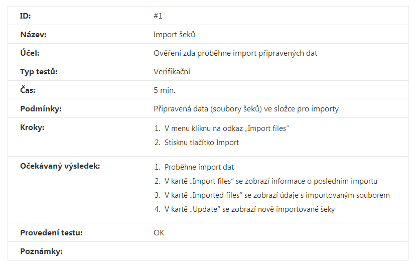Select the "#1" ID value
Viewport: 416px width, 267px height.
(158, 16)
